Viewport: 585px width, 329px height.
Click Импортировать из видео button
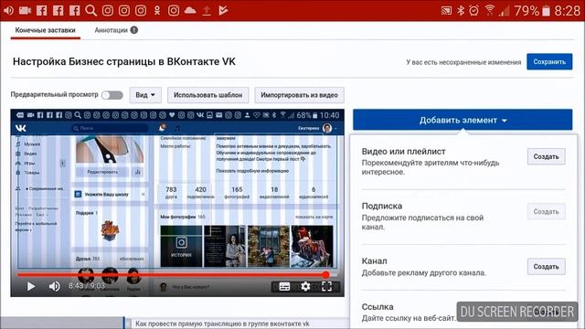coord(299,95)
